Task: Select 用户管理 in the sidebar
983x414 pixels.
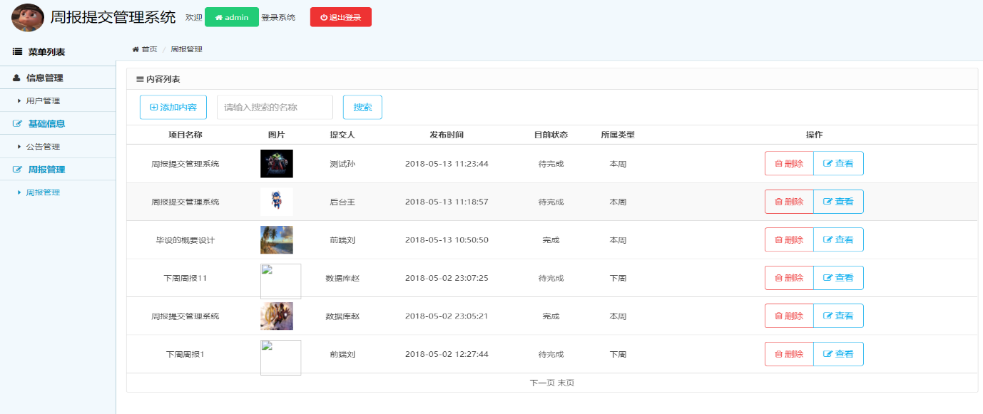Action: [x=43, y=101]
